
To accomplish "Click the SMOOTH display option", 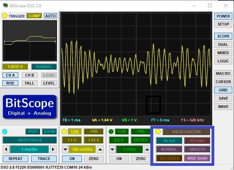I will point(197,149).
